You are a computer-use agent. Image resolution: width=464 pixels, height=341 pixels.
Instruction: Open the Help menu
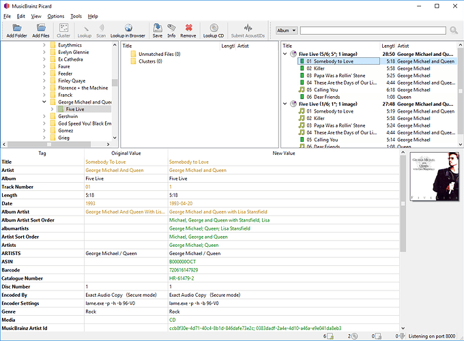tap(93, 16)
